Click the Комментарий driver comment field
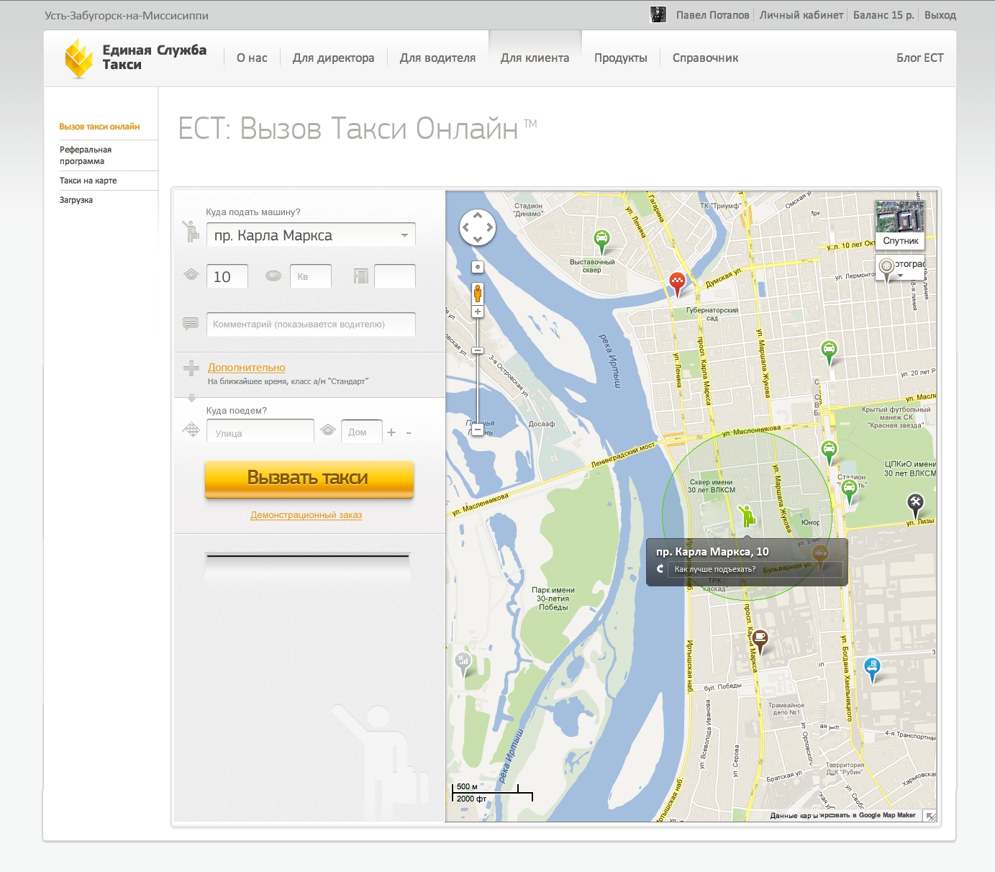Screen dimensions: 995x872 tap(311, 324)
